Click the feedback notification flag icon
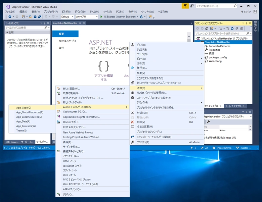Image resolution: width=262 pixels, height=202 pixels. point(185,6)
